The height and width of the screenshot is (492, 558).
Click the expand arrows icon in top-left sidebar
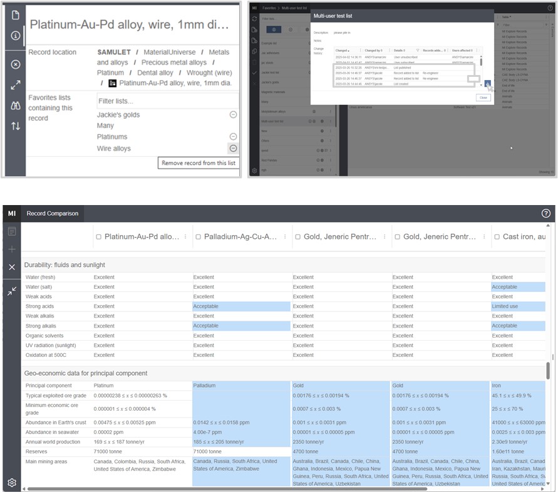16,85
